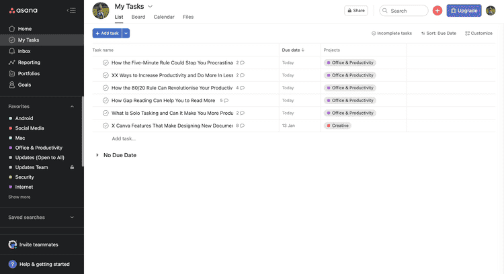Open comments on the Canva Features task
Screen dimensions: 504x274
(x=242, y=126)
